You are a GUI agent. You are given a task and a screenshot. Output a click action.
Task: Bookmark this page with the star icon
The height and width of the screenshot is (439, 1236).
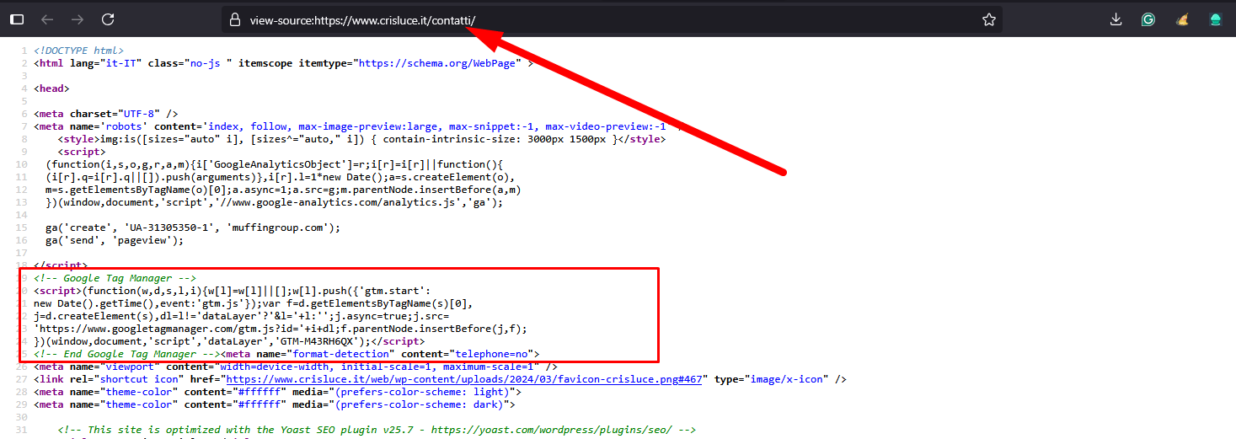tap(989, 19)
